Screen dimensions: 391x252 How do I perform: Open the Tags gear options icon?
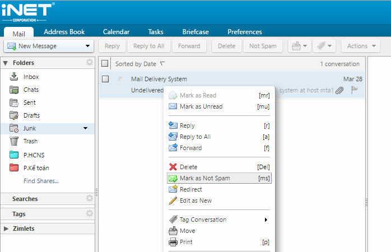point(90,213)
